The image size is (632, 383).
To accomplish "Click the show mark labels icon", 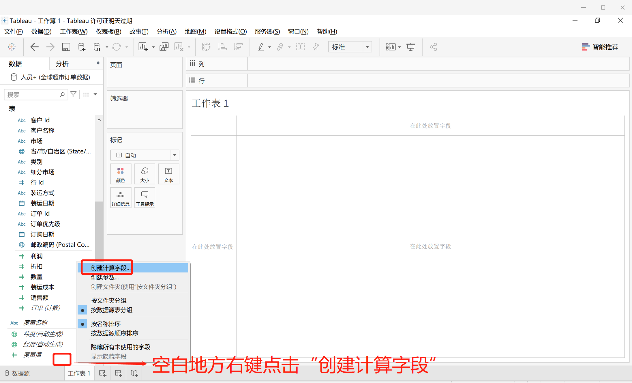I will tap(300, 47).
